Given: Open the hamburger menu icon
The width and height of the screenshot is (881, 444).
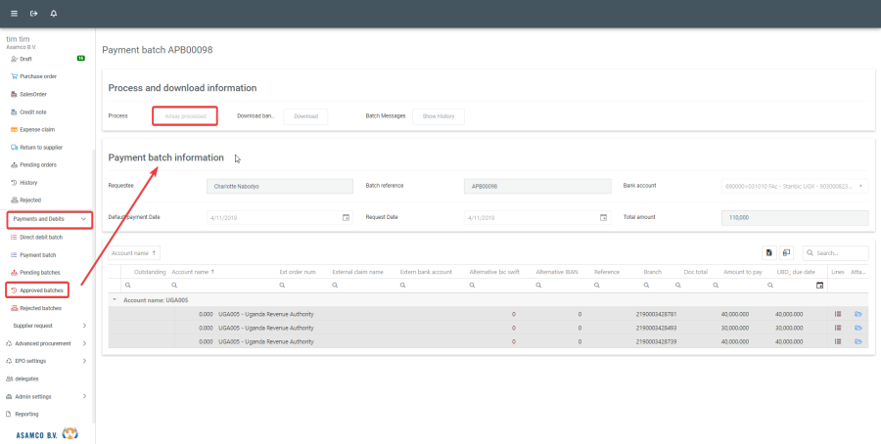Looking at the screenshot, I should pyautogui.click(x=14, y=14).
